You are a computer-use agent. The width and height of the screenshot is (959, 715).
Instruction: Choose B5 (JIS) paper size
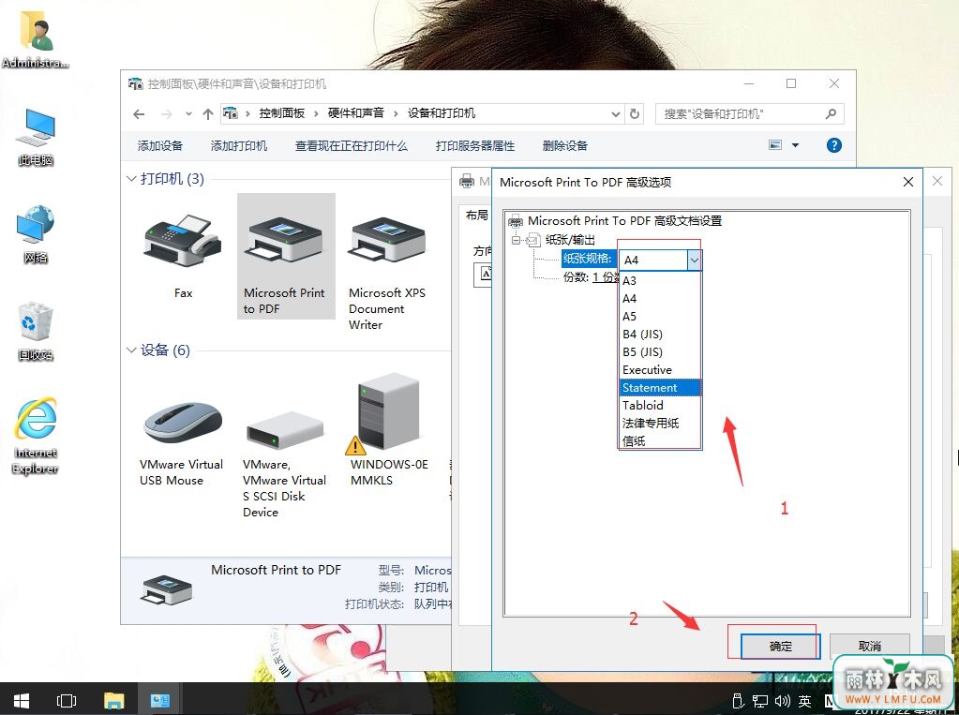pyautogui.click(x=660, y=351)
